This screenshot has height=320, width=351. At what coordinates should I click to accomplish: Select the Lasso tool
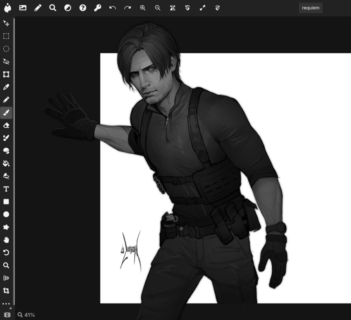point(6,62)
